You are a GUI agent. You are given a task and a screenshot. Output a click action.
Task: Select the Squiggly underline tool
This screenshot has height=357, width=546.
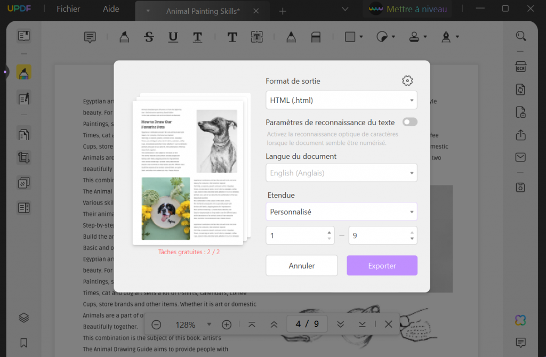point(197,37)
